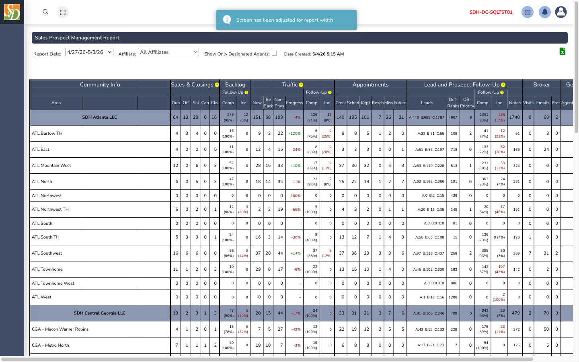Viewport: 579px width, 362px height.
Task: Select the ATL Southwest row
Action: pos(301,253)
